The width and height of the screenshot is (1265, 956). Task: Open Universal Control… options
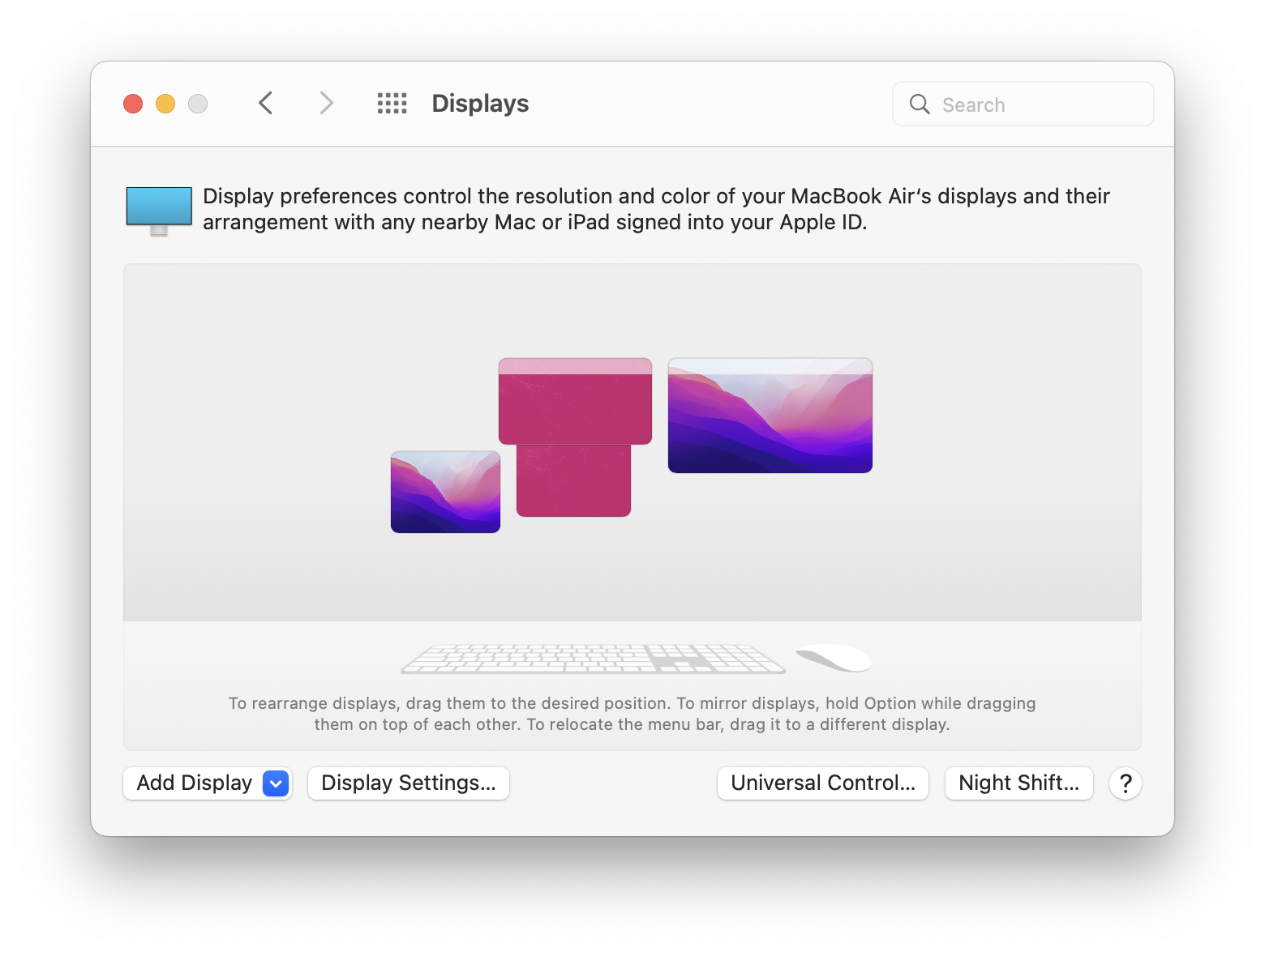point(823,783)
